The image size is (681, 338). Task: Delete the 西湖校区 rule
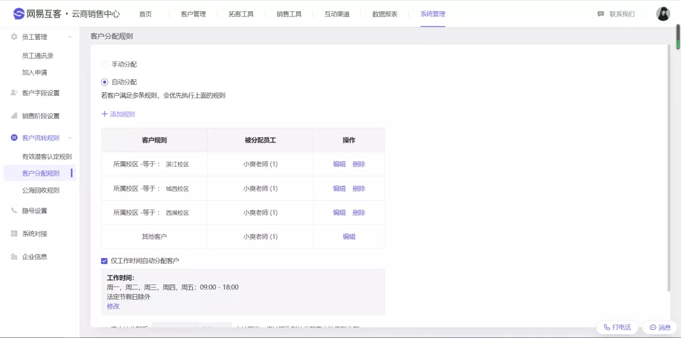coord(359,213)
